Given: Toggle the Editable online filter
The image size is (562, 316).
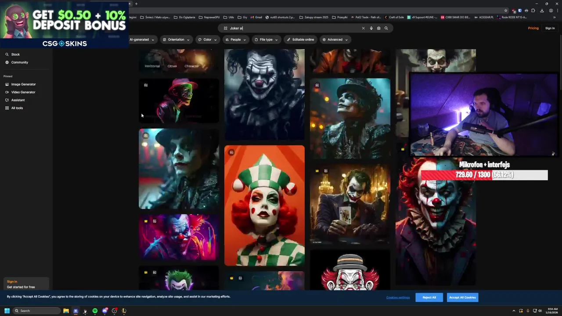Looking at the screenshot, I should (301, 39).
